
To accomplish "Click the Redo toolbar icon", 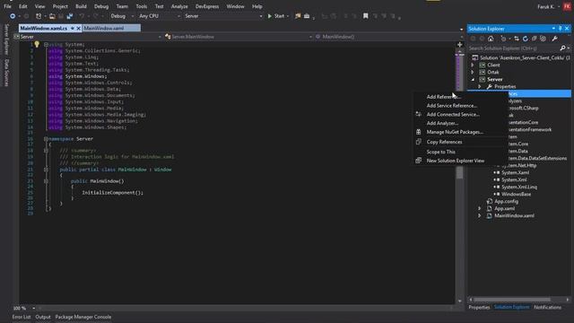I will click(96, 16).
